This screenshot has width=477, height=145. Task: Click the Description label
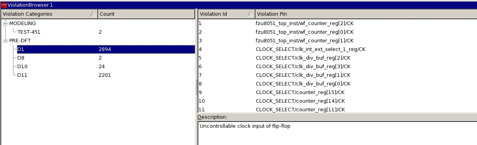tap(212, 117)
